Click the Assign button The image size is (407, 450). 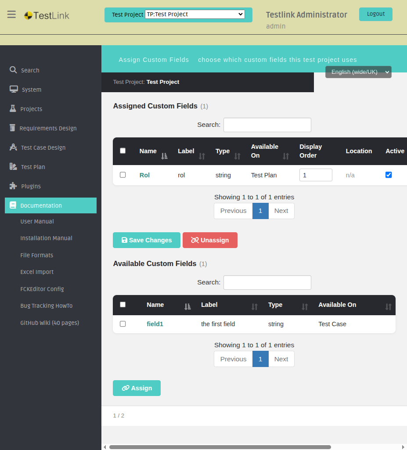click(137, 388)
